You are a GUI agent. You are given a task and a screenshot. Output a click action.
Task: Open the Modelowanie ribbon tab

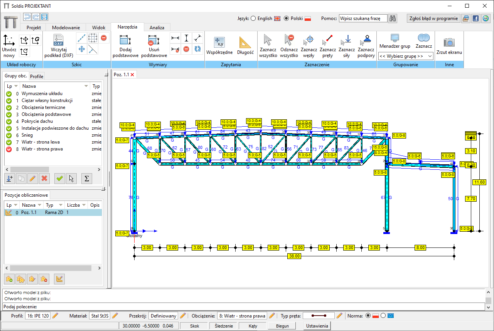pos(66,27)
